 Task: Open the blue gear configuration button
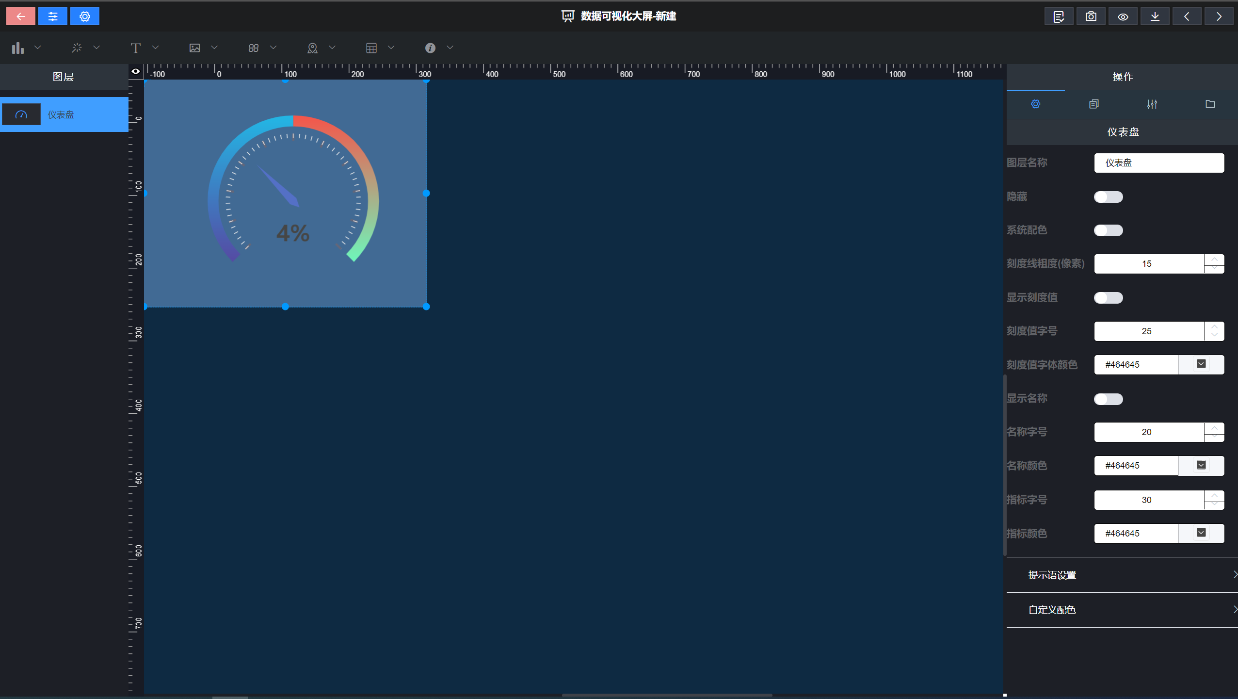pos(85,16)
